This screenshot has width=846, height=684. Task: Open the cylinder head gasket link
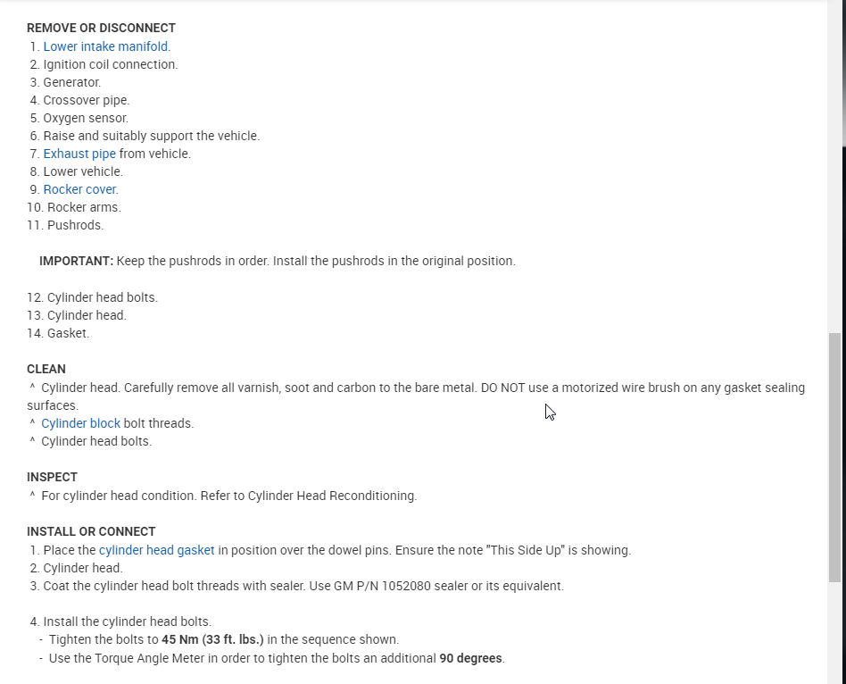(156, 550)
